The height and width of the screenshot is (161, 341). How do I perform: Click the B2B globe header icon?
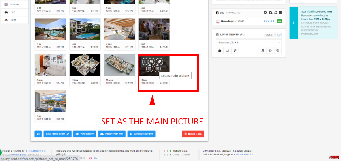coord(217,13)
